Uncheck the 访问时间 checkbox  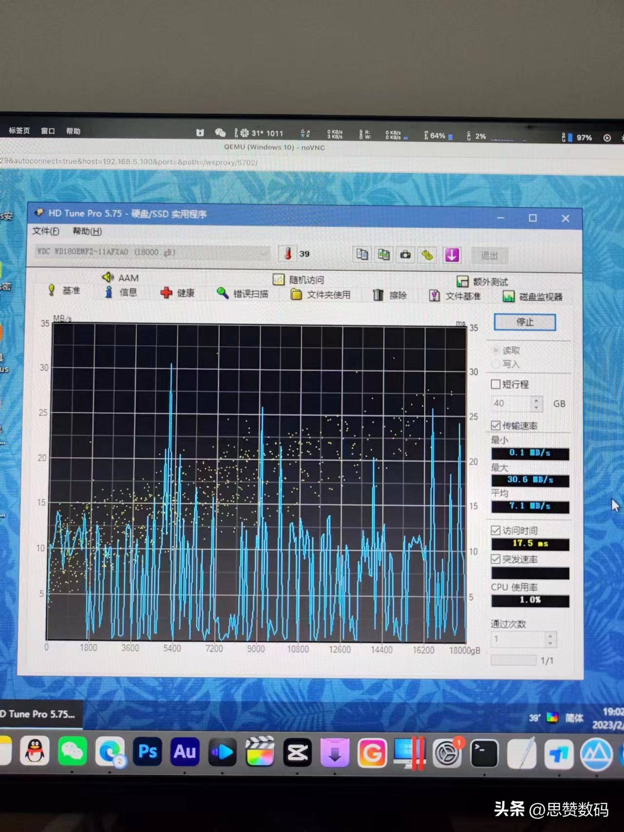(496, 530)
